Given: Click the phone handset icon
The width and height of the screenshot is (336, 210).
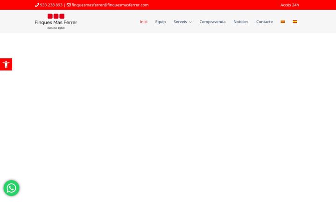Looking at the screenshot, I should tap(37, 5).
